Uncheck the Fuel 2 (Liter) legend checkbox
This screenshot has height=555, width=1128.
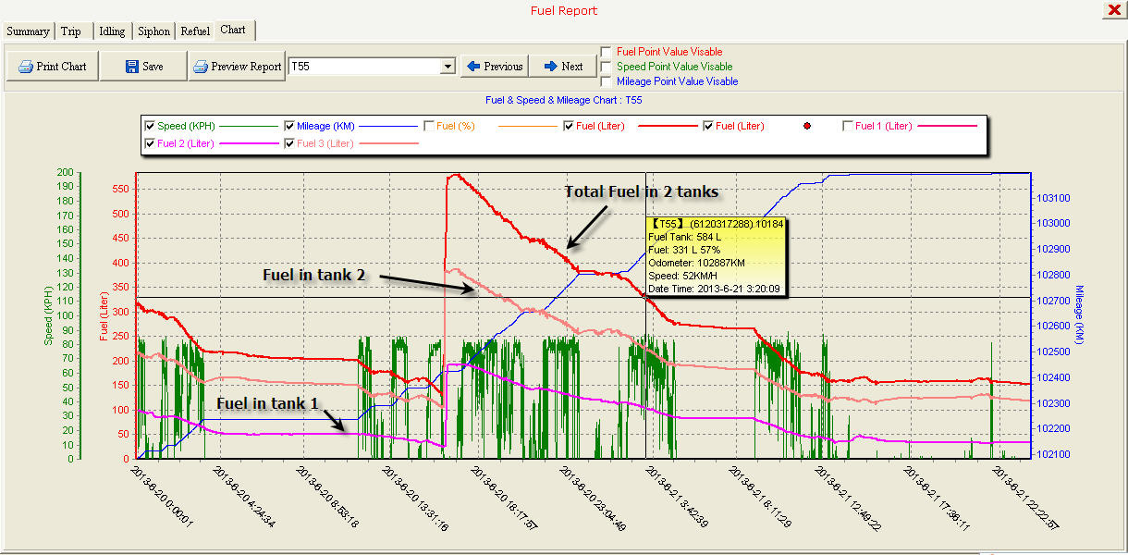pos(150,143)
